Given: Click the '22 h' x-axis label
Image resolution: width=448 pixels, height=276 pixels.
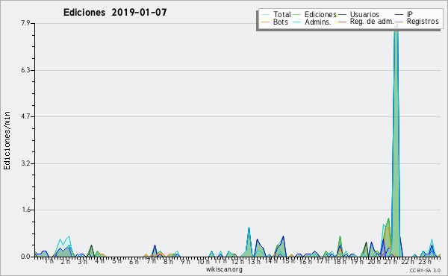Looking at the screenshot, I should tap(408, 261).
